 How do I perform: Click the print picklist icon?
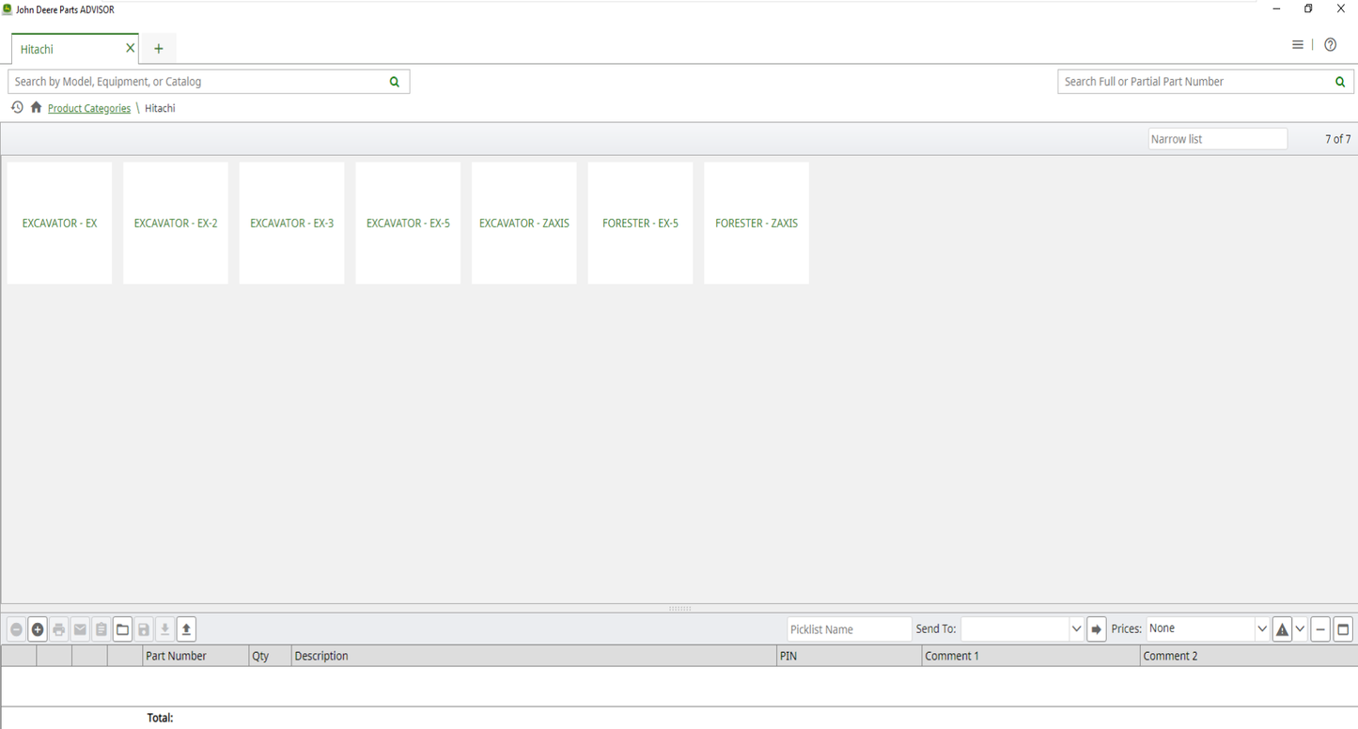(59, 629)
